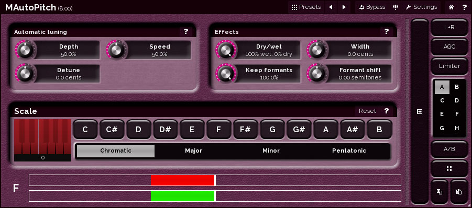The image size is (472, 208).
Task: Click the Width value 0.0 cents
Action: pyautogui.click(x=360, y=54)
